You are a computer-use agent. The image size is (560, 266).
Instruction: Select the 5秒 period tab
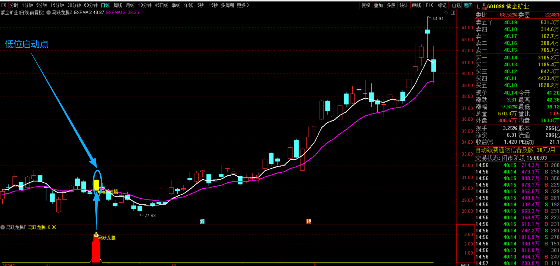pyautogui.click(x=201, y=5)
